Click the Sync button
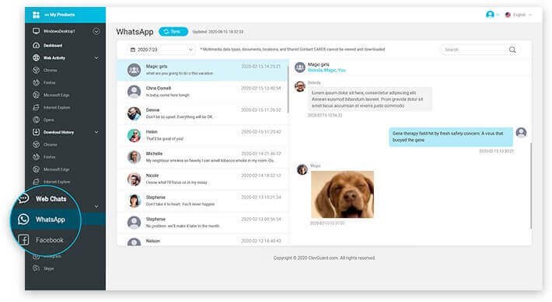Screen dimensions: 552x302 coord(173,32)
